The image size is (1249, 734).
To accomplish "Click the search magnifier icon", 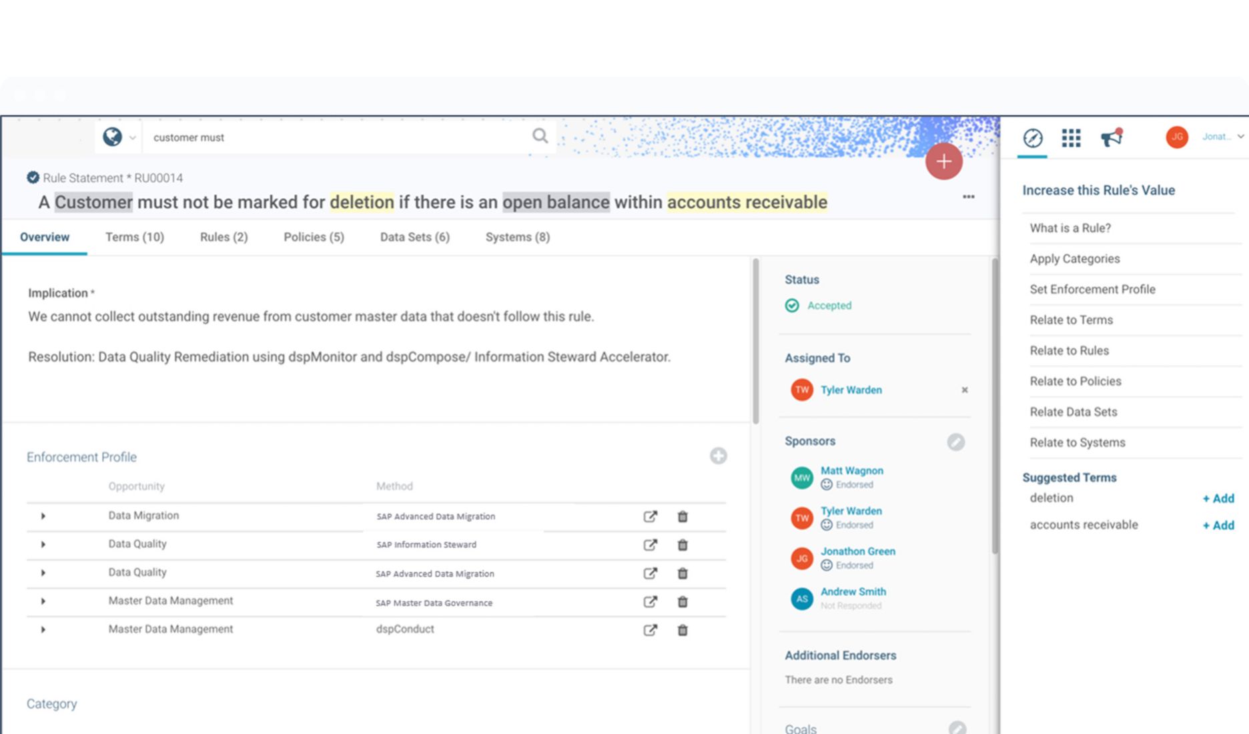I will click(x=540, y=136).
